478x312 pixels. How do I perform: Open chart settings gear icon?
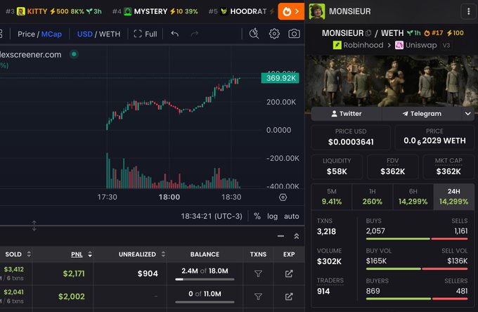[x=274, y=34]
